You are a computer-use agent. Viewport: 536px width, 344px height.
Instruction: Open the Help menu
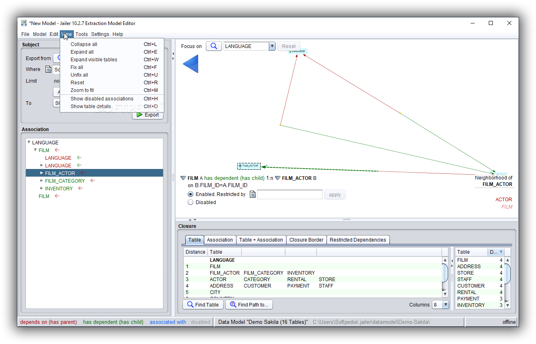118,34
